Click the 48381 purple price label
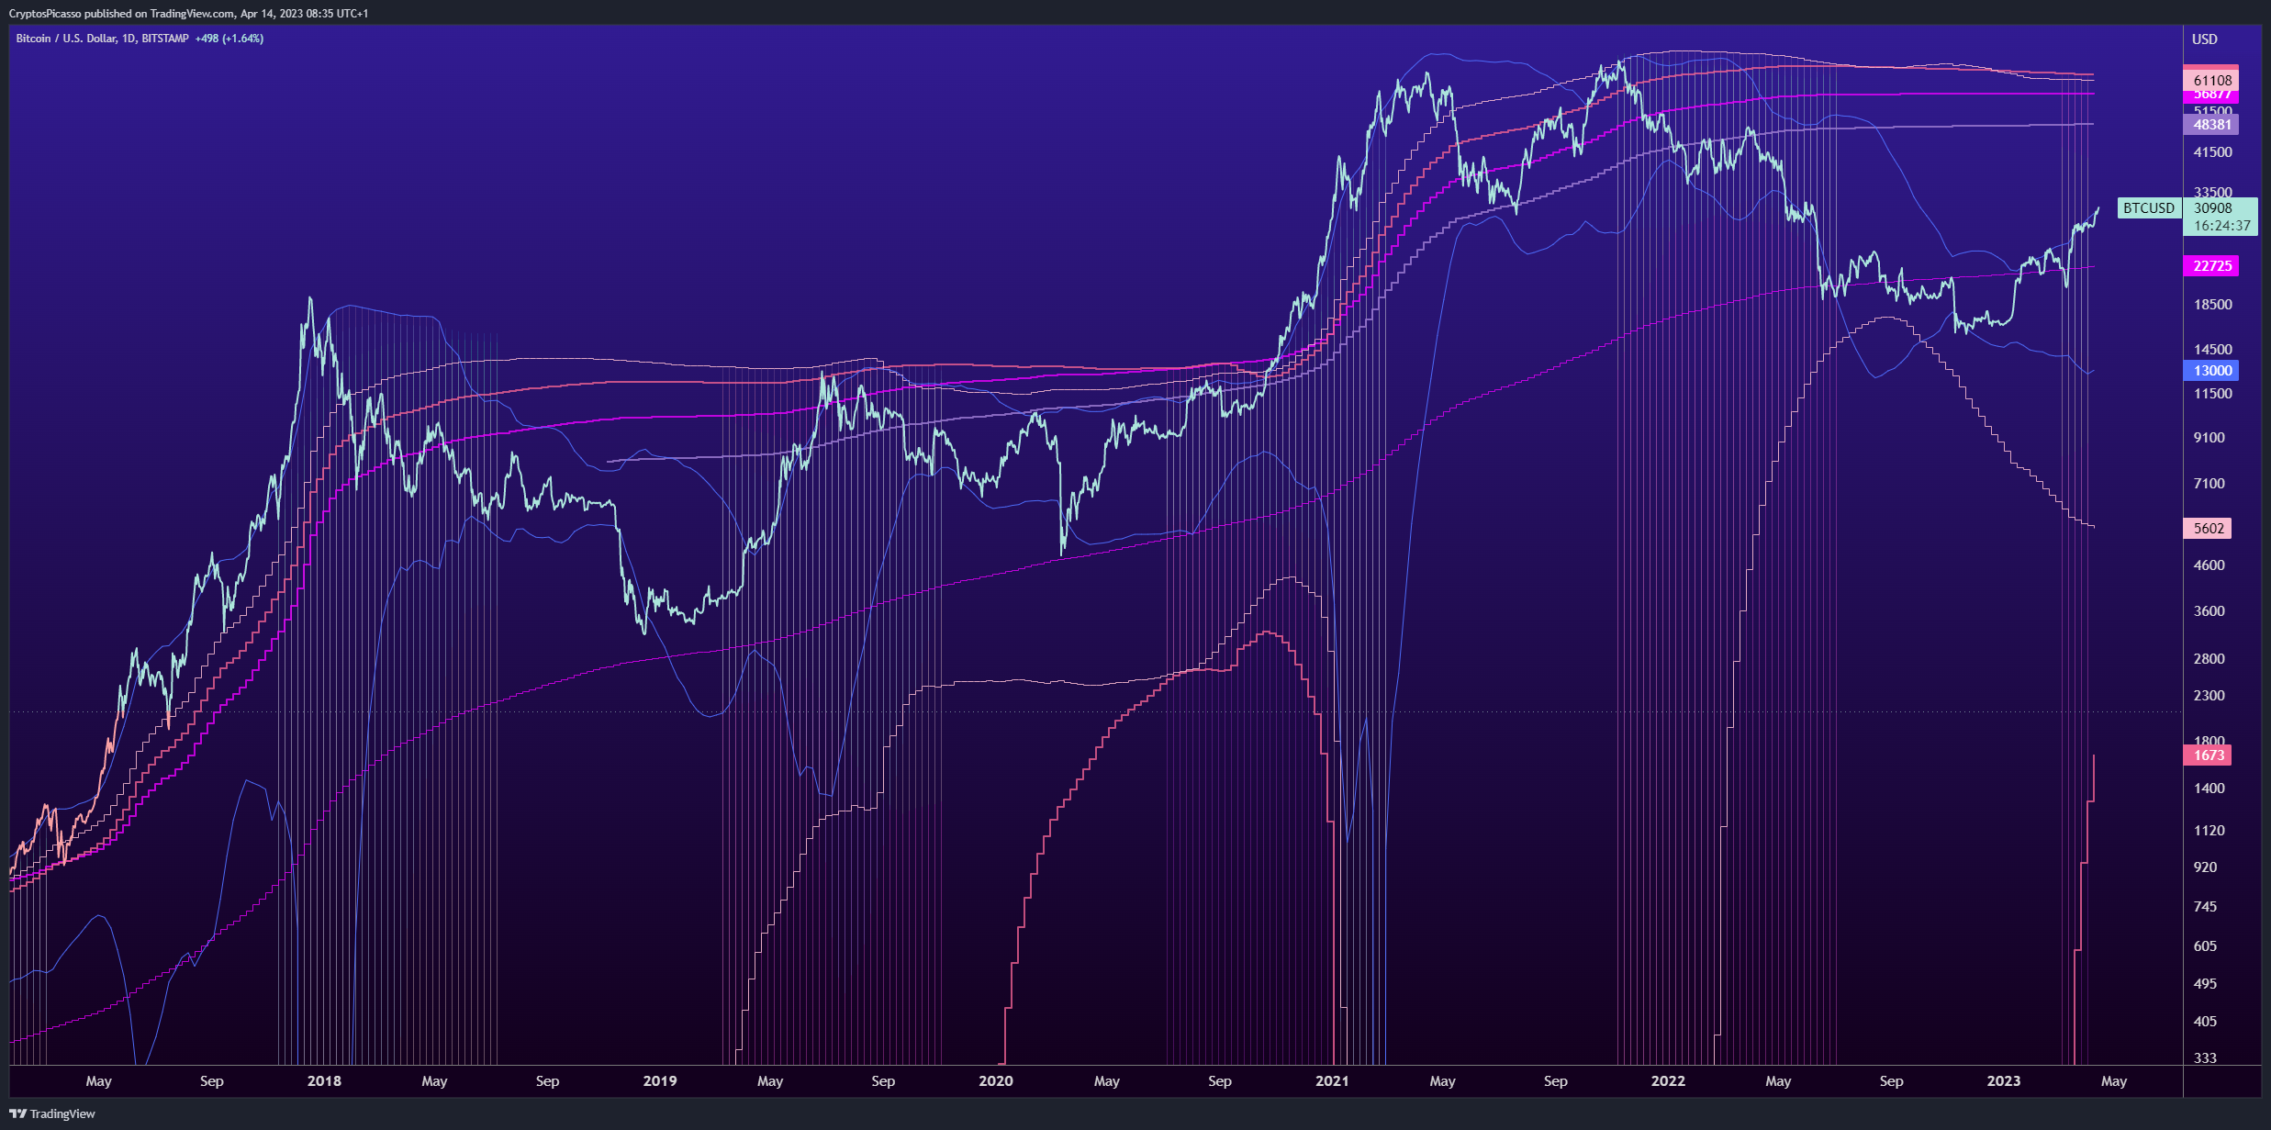This screenshot has height=1130, width=2271. coord(2212,125)
